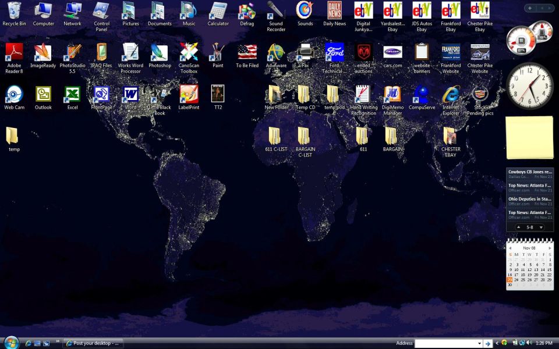559x349 pixels.
Task: Select the TT2 picture icon
Action: (217, 94)
